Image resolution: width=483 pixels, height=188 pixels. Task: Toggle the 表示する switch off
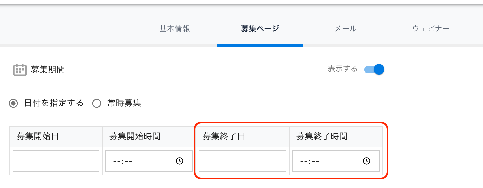[374, 69]
